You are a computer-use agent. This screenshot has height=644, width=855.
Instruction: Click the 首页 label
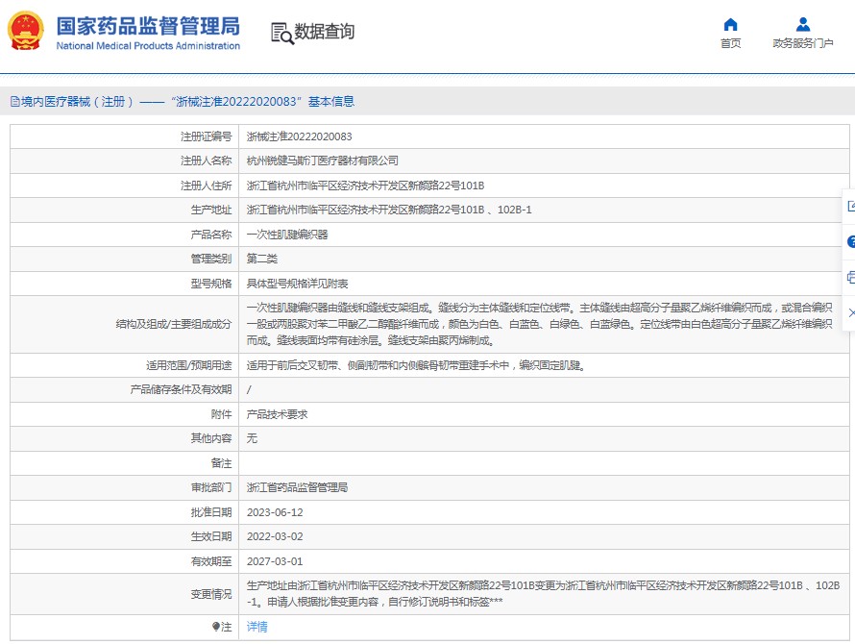[731, 43]
